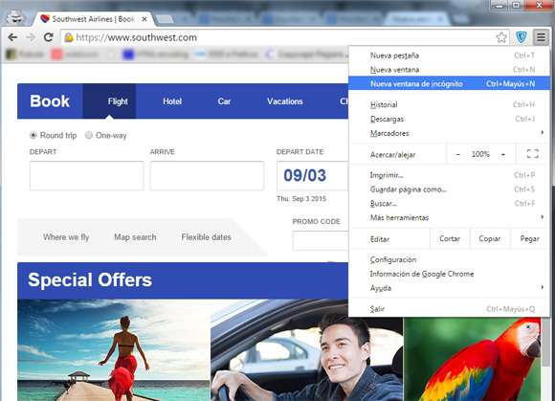This screenshot has height=401, width=555.
Task: Open Historial from the Chrome menu
Action: 449,104
